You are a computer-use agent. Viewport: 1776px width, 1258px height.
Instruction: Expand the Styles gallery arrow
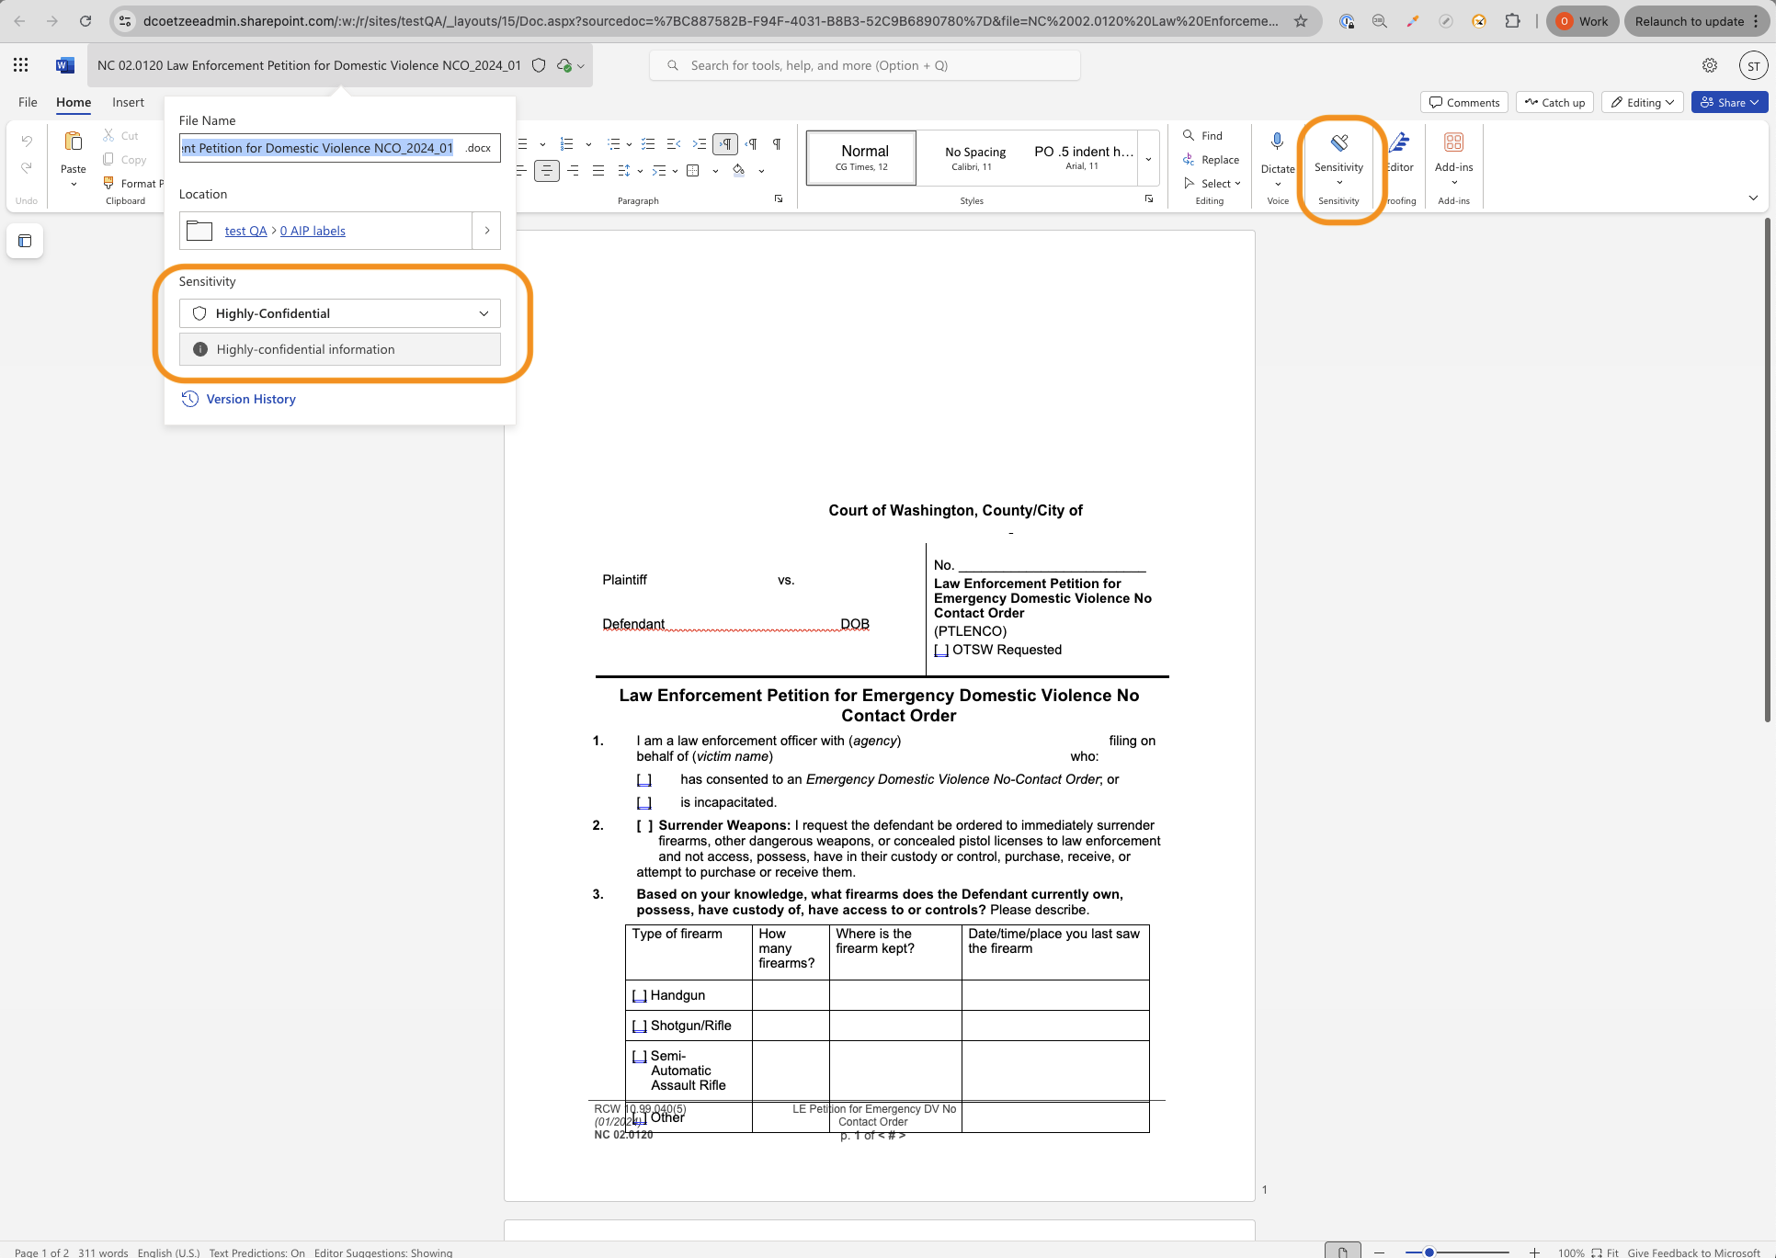[x=1148, y=159]
